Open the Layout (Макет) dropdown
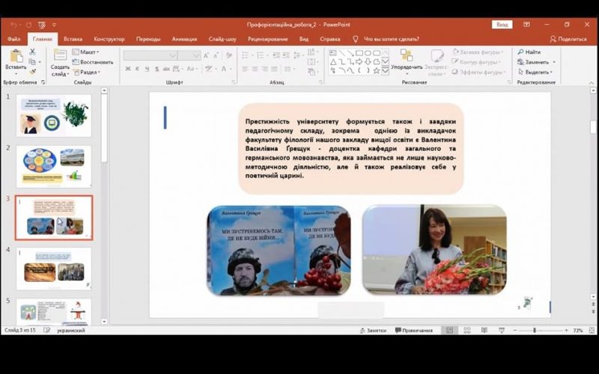Viewport: 599px width, 374px height. pyautogui.click(x=88, y=52)
